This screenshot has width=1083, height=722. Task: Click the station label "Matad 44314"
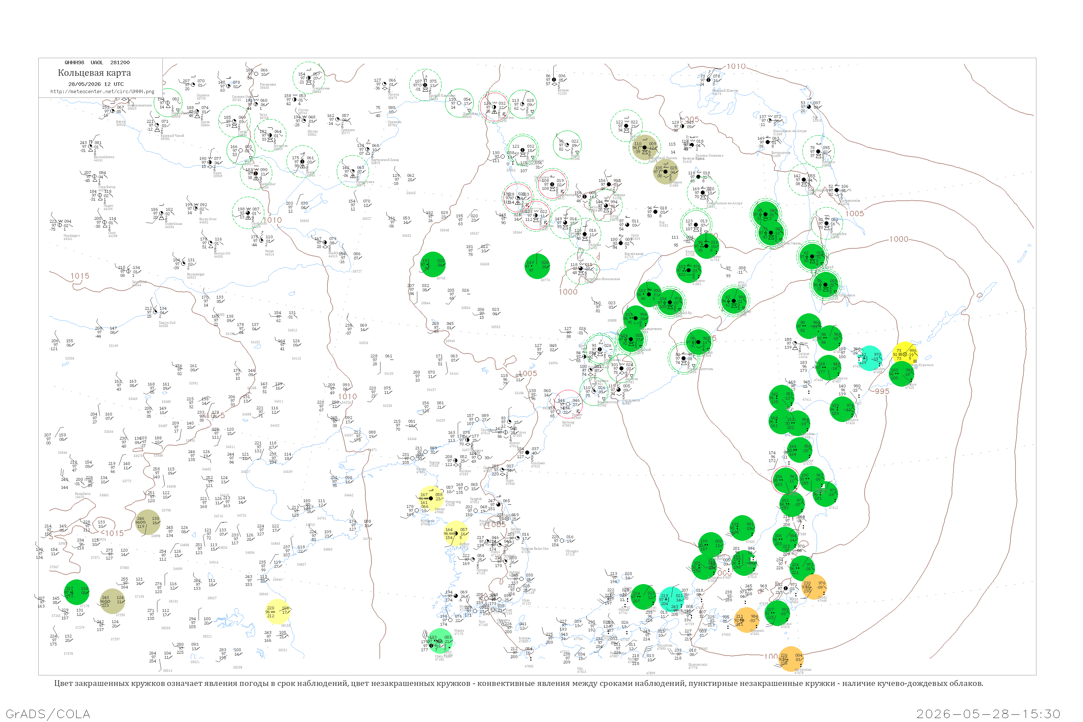(269, 253)
